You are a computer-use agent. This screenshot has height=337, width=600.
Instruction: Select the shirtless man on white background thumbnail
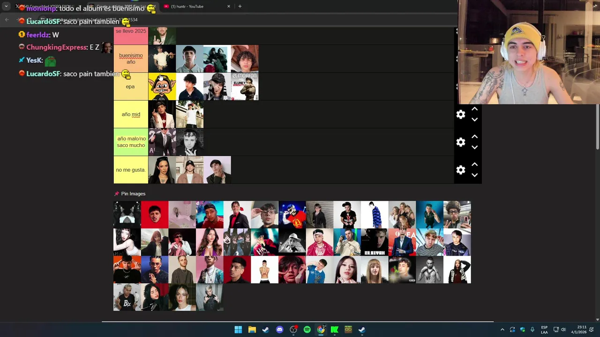tap(265, 270)
